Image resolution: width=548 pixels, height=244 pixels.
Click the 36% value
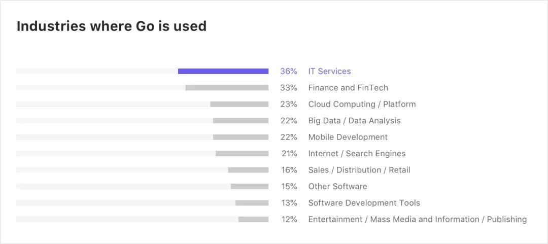click(288, 72)
